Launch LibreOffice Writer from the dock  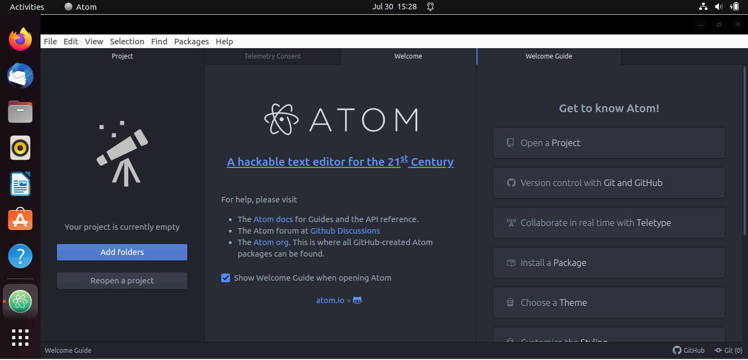[x=20, y=184]
